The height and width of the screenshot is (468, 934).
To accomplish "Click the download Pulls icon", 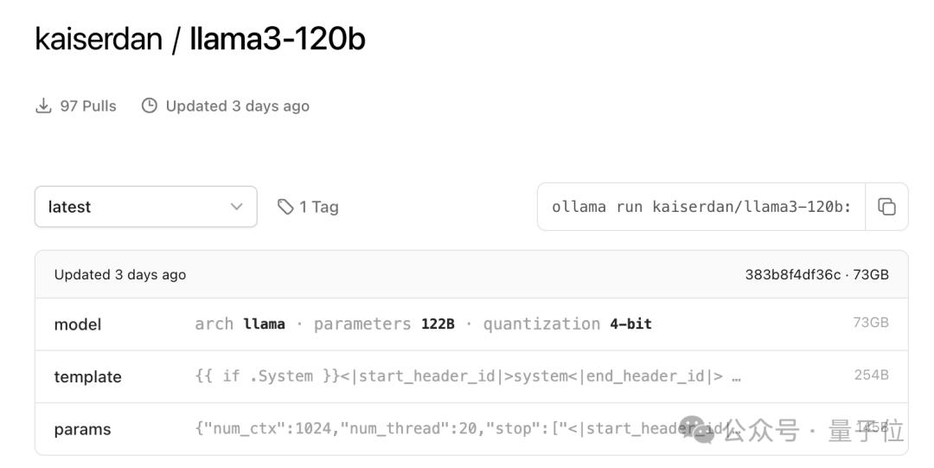I will (x=43, y=106).
